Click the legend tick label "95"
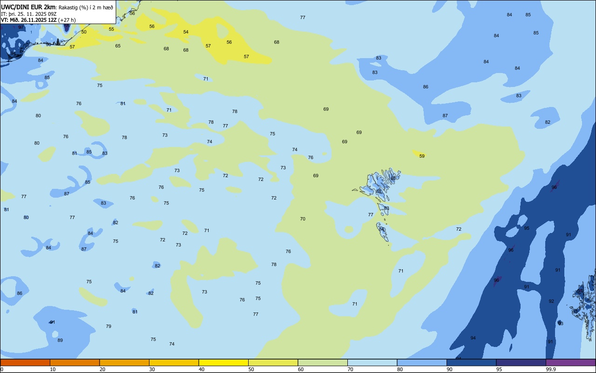Image resolution: width=596 pixels, height=373 pixels. [x=498, y=370]
